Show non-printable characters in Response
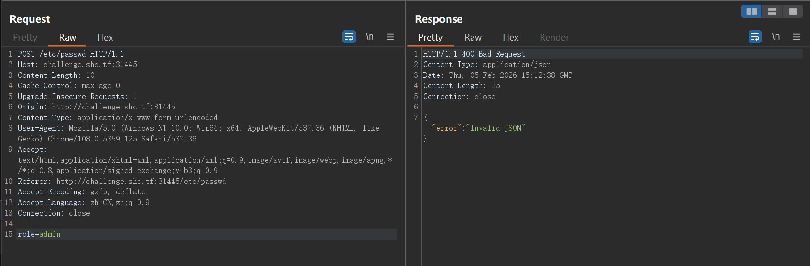The height and width of the screenshot is (266, 810). (x=776, y=37)
